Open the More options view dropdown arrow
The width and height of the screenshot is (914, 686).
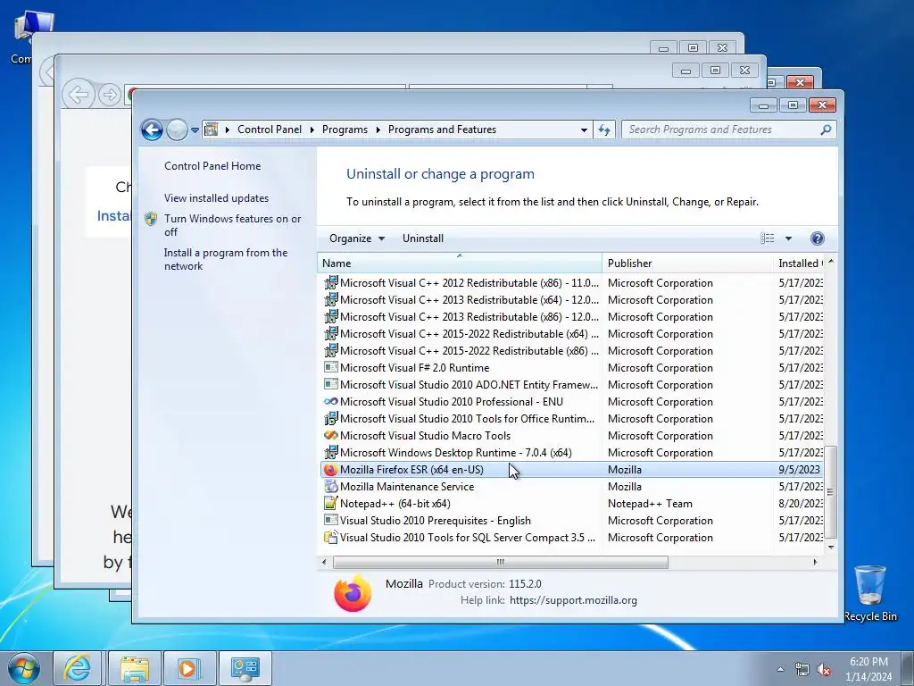[x=788, y=238]
